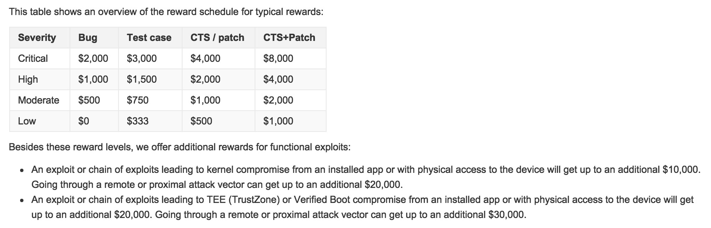Select the High severity row label
711x228 pixels.
click(x=28, y=79)
